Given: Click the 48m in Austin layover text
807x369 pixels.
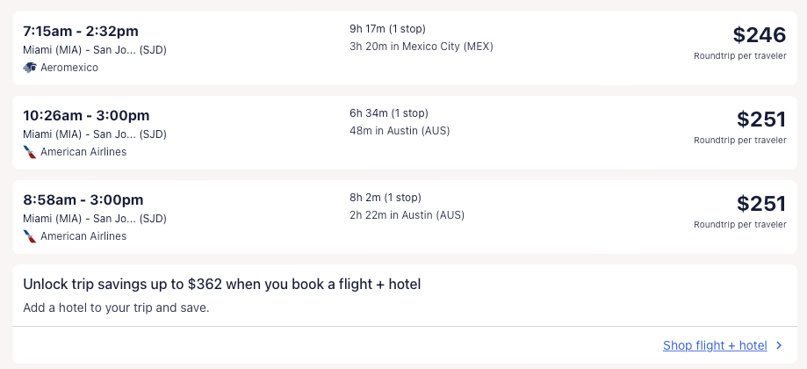Looking at the screenshot, I should tap(400, 131).
